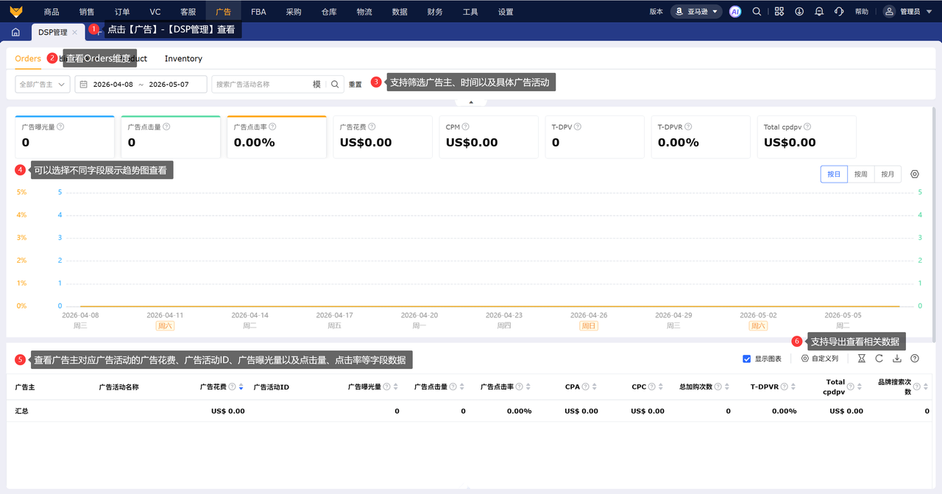Click the orange fox logo
Image resolution: width=942 pixels, height=494 pixels.
(x=16, y=12)
